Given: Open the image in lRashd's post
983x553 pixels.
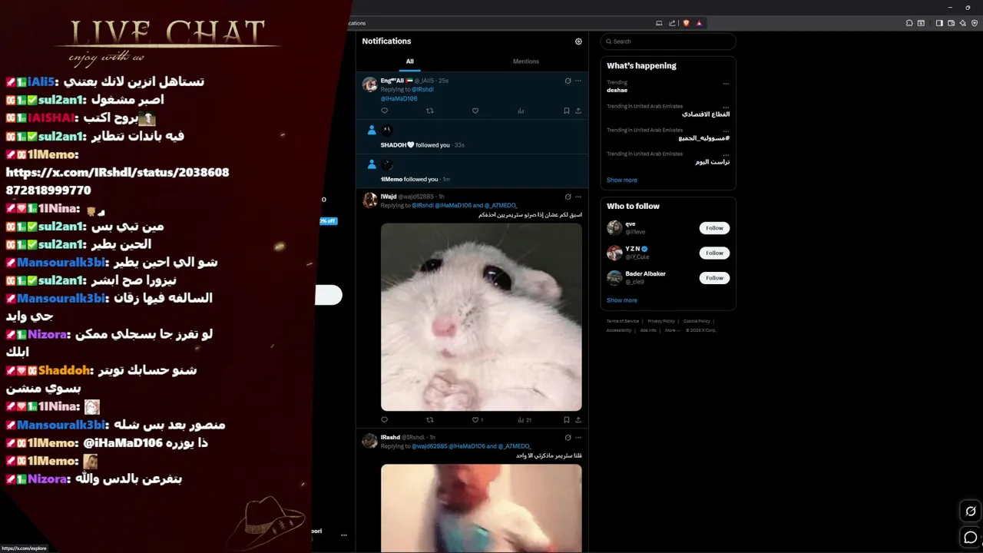Looking at the screenshot, I should [482, 508].
